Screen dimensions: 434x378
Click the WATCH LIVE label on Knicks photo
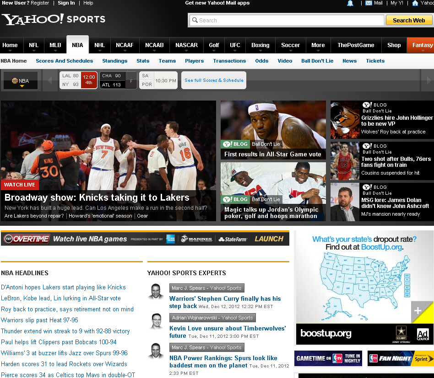pyautogui.click(x=20, y=185)
